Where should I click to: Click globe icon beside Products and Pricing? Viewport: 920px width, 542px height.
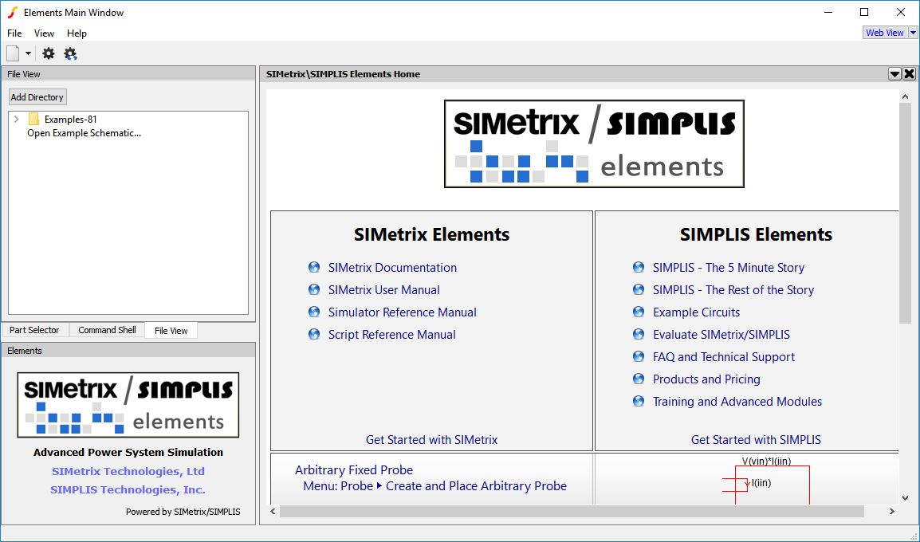click(x=639, y=379)
